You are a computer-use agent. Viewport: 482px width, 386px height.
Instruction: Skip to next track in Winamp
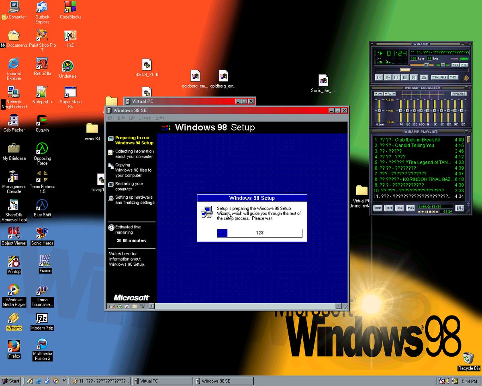pos(414,77)
